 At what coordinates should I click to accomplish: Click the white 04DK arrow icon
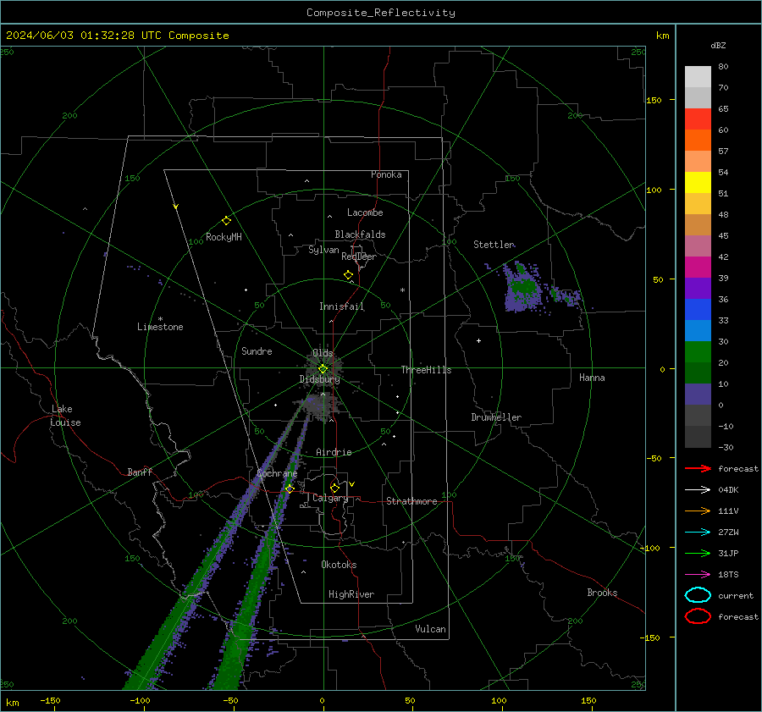tap(698, 490)
